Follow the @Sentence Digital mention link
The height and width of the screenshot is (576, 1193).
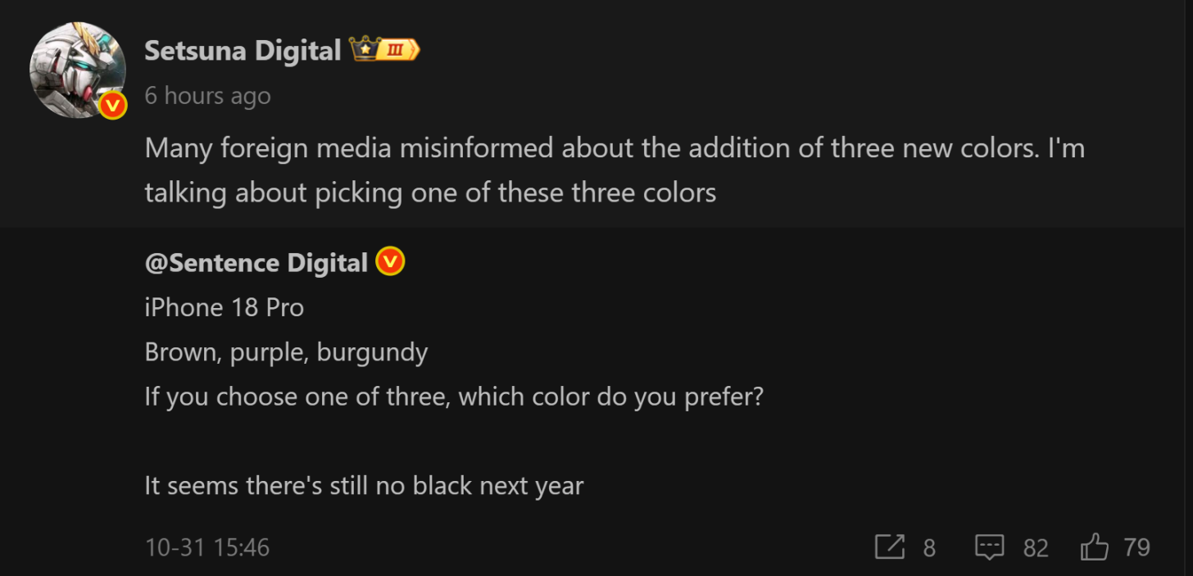(256, 263)
